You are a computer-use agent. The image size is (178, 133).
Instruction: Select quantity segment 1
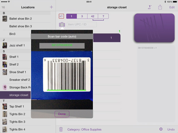(72, 16)
